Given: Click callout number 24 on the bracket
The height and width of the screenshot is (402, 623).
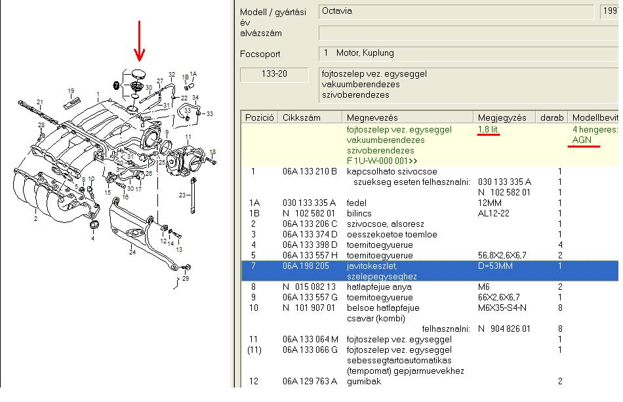Looking at the screenshot, I should [132, 252].
